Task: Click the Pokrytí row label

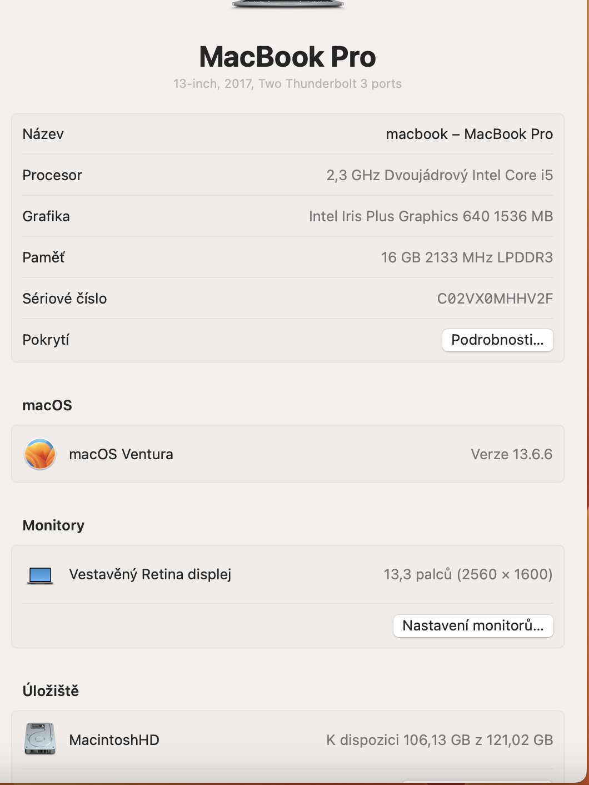Action: coord(46,340)
